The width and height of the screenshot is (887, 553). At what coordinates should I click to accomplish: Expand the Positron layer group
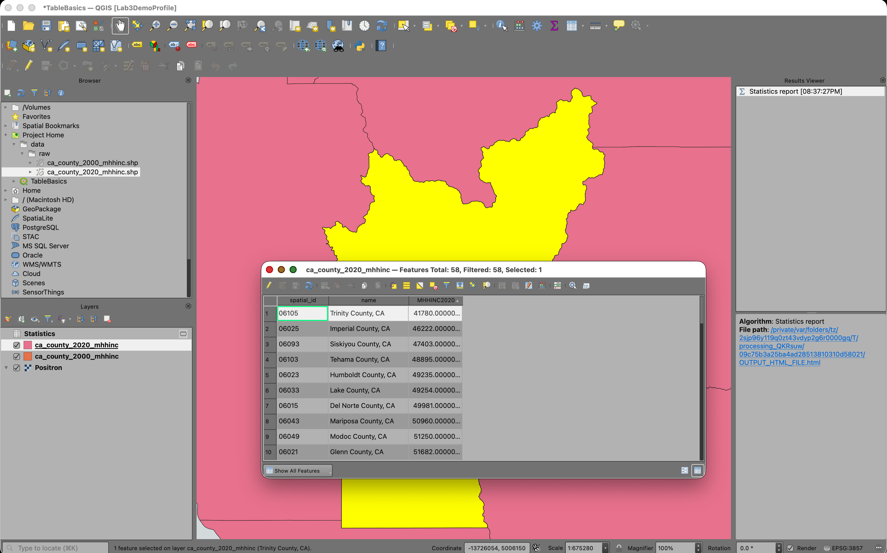pyautogui.click(x=6, y=368)
